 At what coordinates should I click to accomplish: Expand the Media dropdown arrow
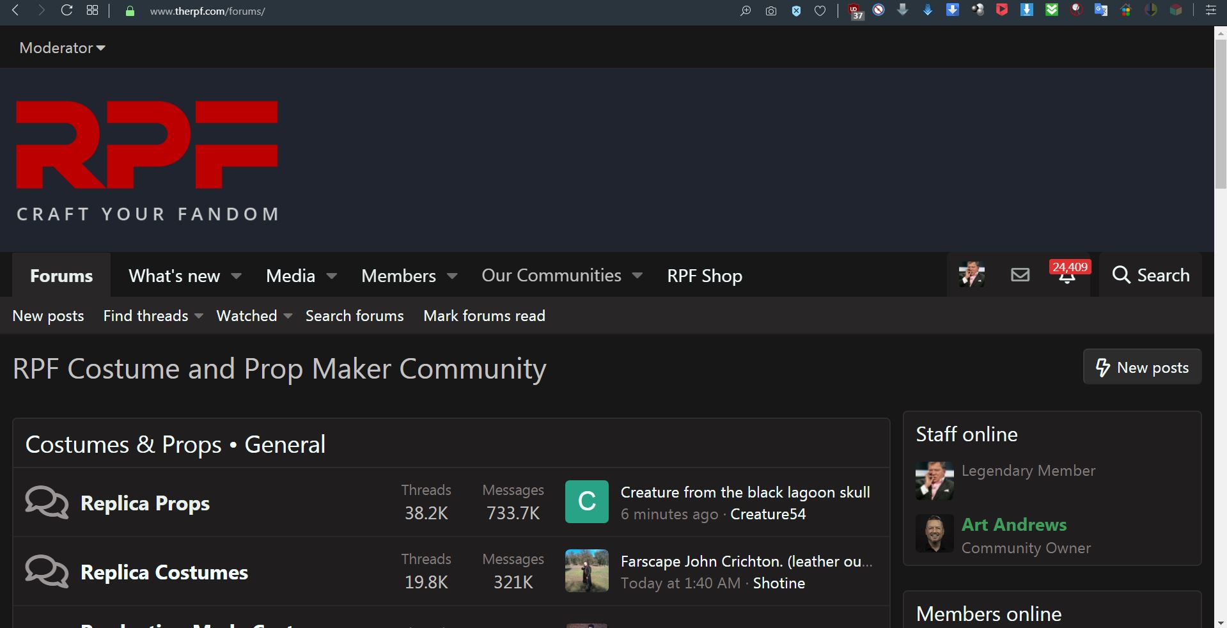[x=331, y=276]
